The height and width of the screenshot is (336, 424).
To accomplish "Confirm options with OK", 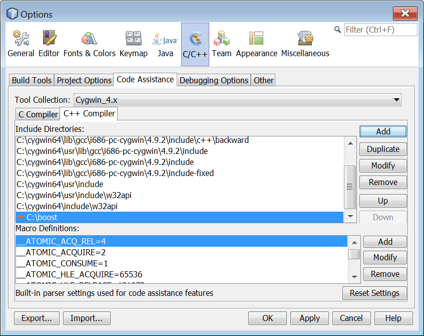I will 267,318.
